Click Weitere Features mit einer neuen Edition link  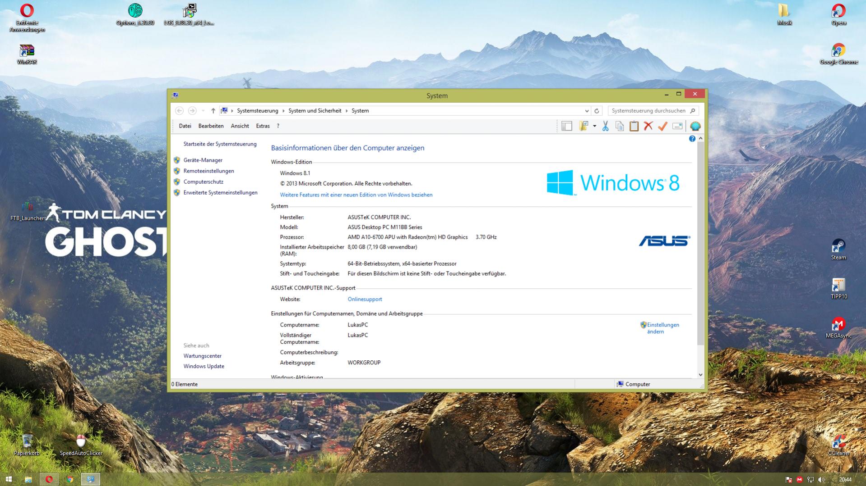tap(356, 195)
